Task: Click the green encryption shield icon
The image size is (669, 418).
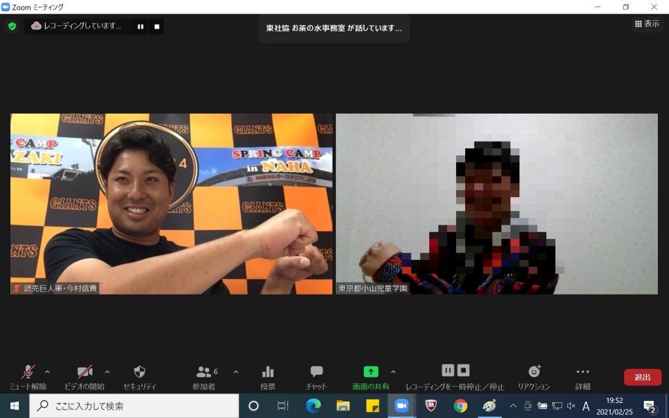Action: (12, 26)
